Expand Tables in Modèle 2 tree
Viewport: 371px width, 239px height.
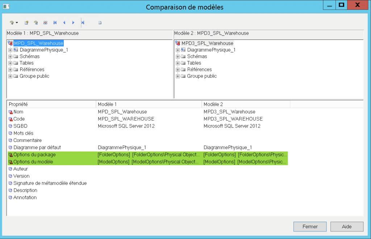[x=178, y=63]
